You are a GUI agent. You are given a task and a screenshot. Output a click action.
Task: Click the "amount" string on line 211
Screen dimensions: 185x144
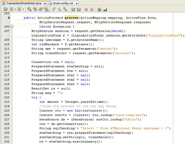pyautogui.click(x=106, y=49)
